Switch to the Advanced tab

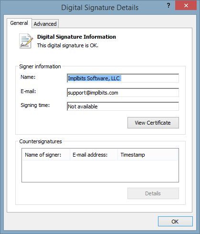pos(45,24)
